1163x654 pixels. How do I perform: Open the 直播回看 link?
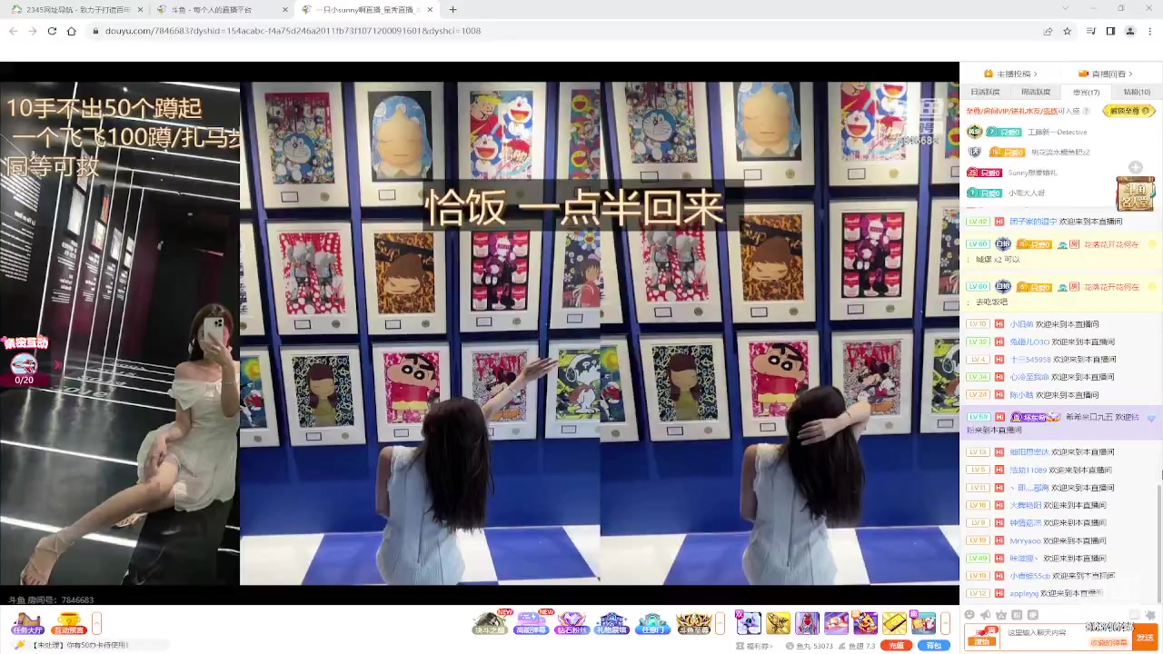tap(1108, 74)
